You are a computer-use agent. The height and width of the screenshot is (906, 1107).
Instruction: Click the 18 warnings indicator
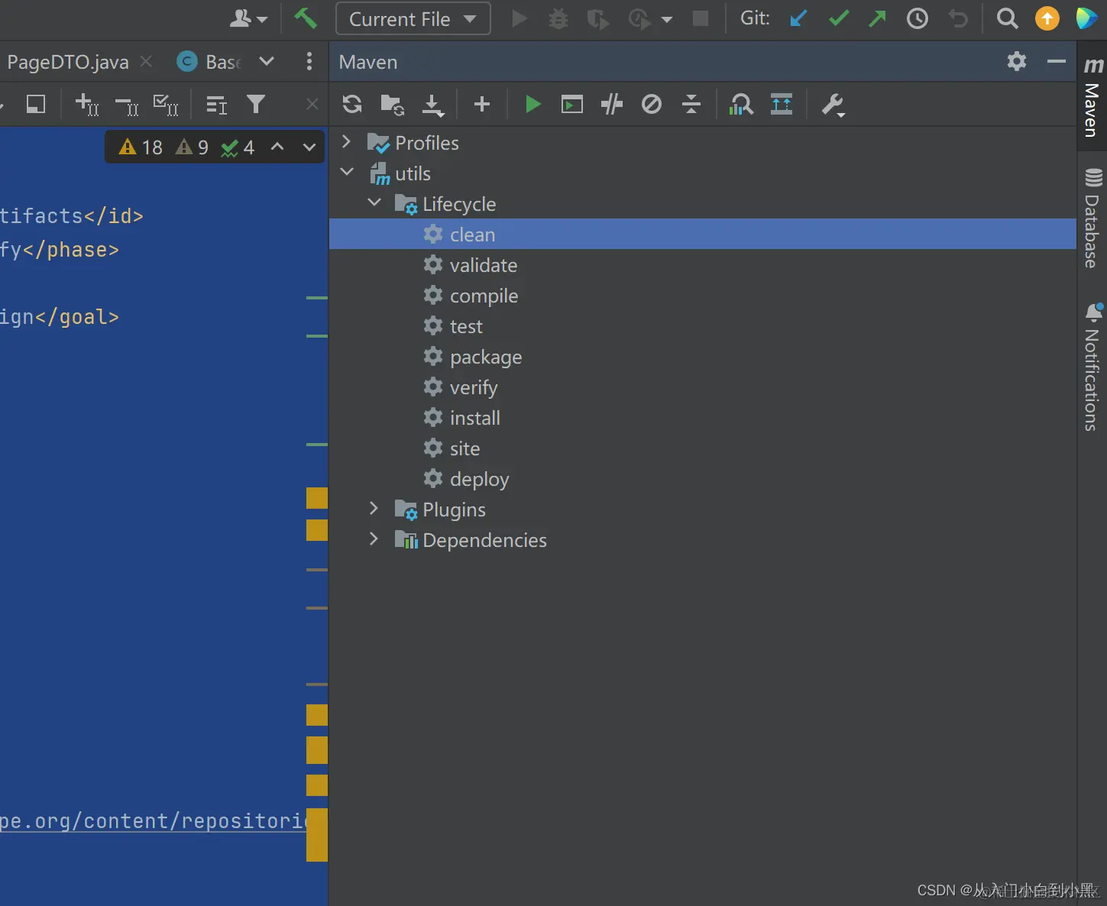pos(141,147)
